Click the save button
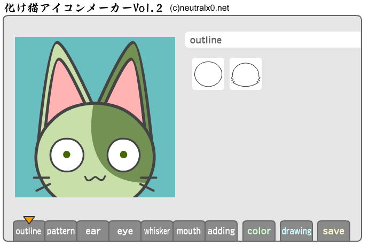The height and width of the screenshot is (246, 369). pyautogui.click(x=334, y=231)
